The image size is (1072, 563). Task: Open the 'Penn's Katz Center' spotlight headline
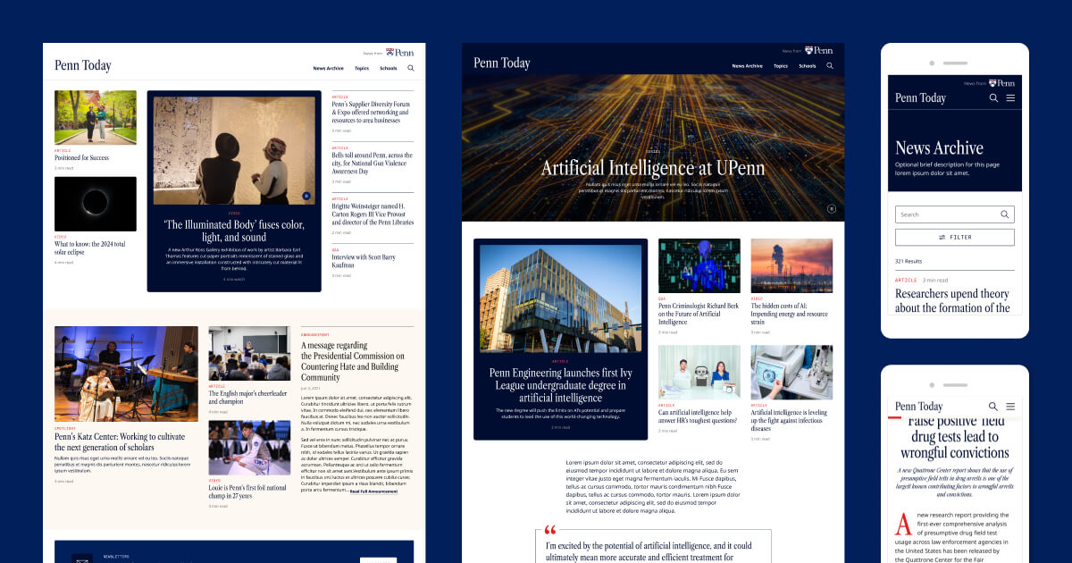[x=120, y=441]
